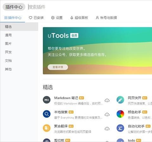Click the Markdown 编辑体验 description text
Viewport: 152px width, 142px height.
point(79,104)
